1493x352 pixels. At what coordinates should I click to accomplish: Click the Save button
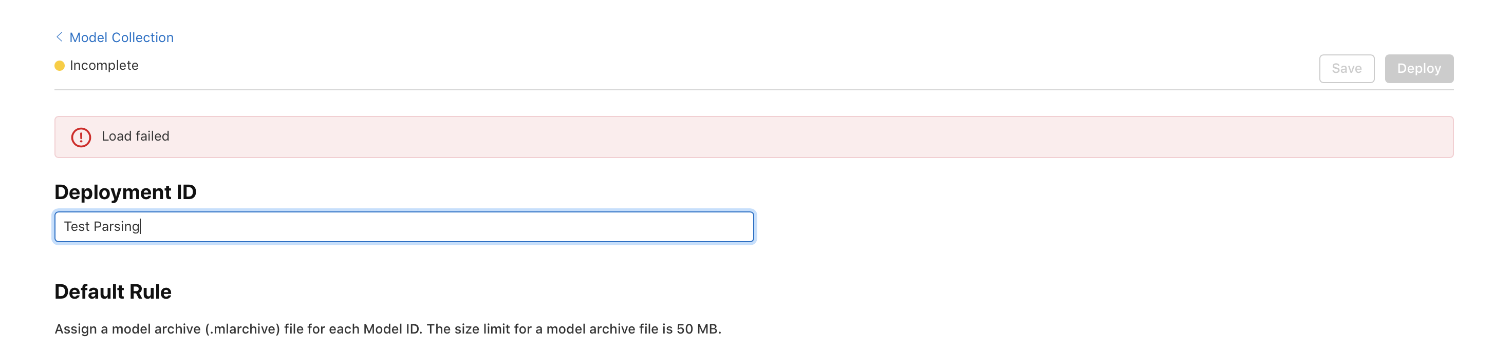tap(1347, 68)
